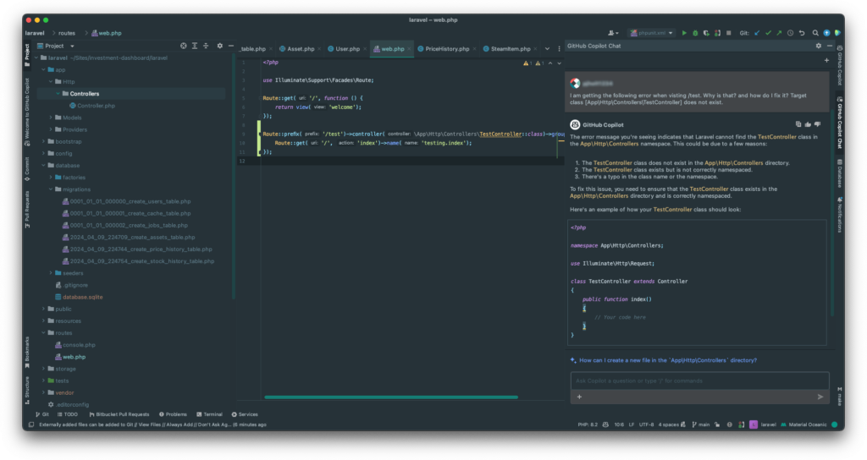
Task: Open the Git tool window tab at the bottom
Action: 42,414
